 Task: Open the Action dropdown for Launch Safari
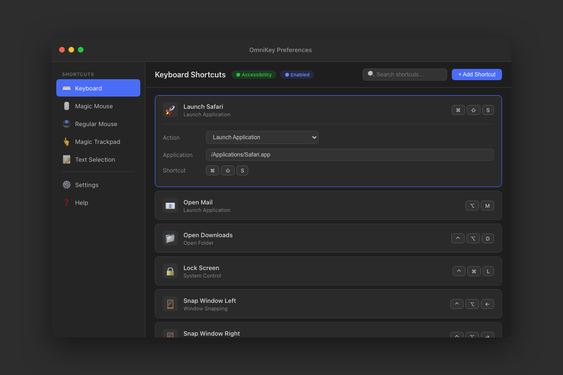pos(262,137)
